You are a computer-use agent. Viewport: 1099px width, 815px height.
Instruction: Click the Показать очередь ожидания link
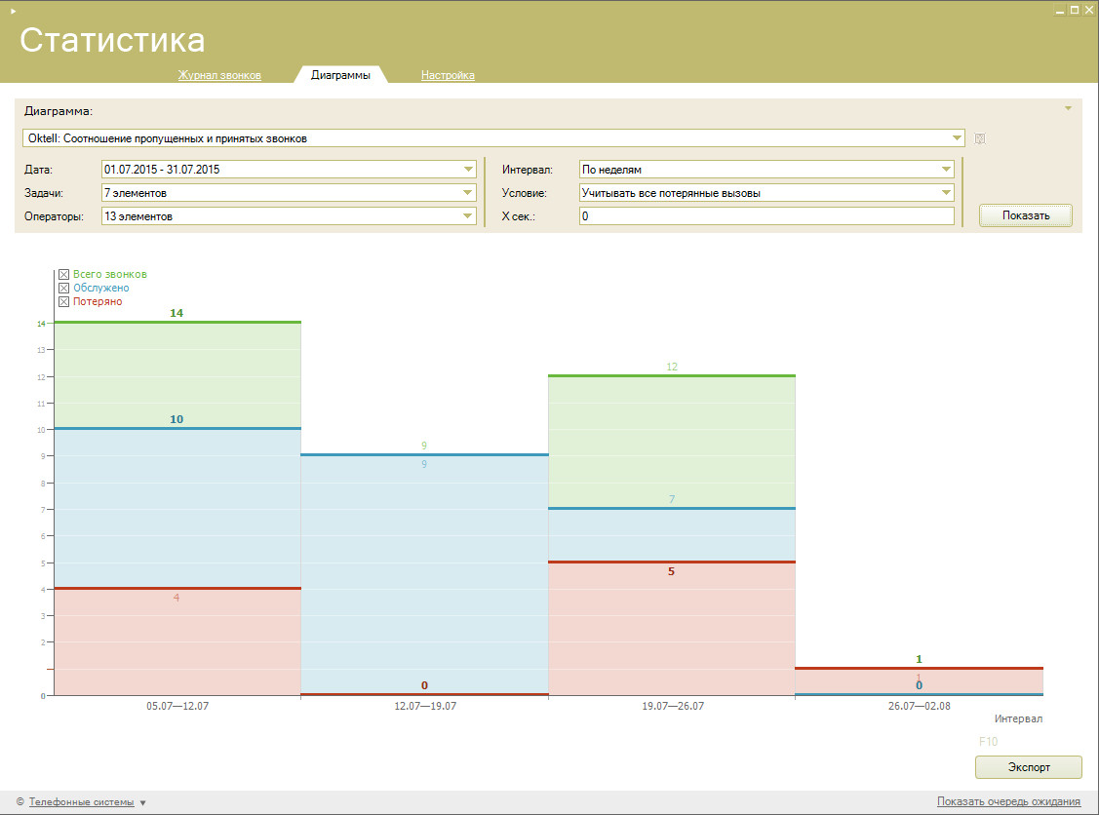pos(1008,801)
